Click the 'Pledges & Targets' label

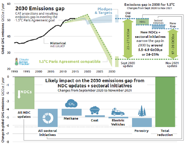[103, 11]
